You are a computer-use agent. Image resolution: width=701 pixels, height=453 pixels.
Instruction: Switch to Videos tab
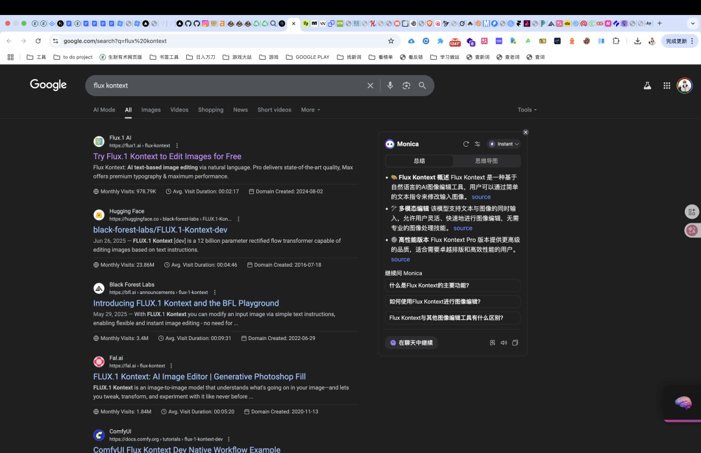click(x=179, y=110)
